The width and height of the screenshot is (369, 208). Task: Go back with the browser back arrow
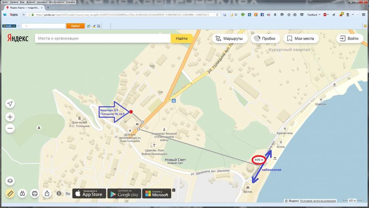(24, 15)
